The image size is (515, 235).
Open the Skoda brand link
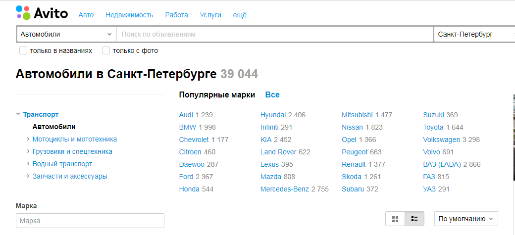(352, 177)
